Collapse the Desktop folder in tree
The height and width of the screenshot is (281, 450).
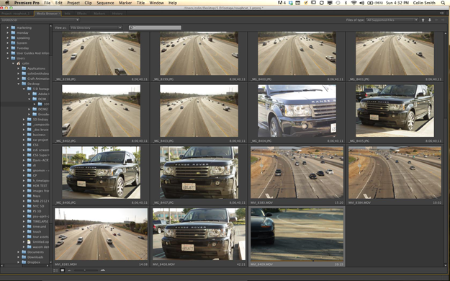(19, 84)
